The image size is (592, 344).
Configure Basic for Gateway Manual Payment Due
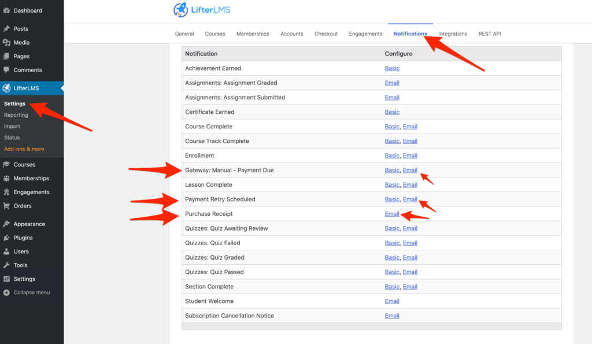[392, 171]
